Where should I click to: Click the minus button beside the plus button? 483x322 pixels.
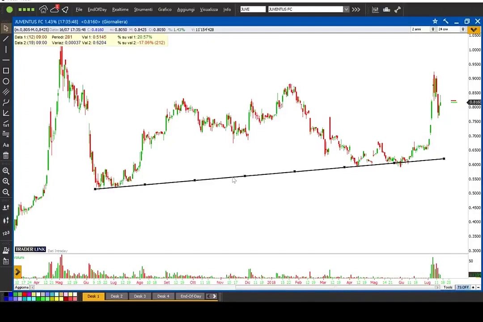click(x=478, y=287)
